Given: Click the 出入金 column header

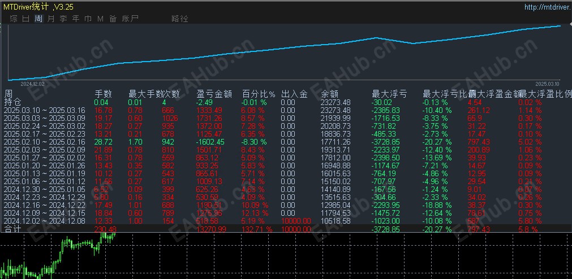Looking at the screenshot, I should point(294,94).
